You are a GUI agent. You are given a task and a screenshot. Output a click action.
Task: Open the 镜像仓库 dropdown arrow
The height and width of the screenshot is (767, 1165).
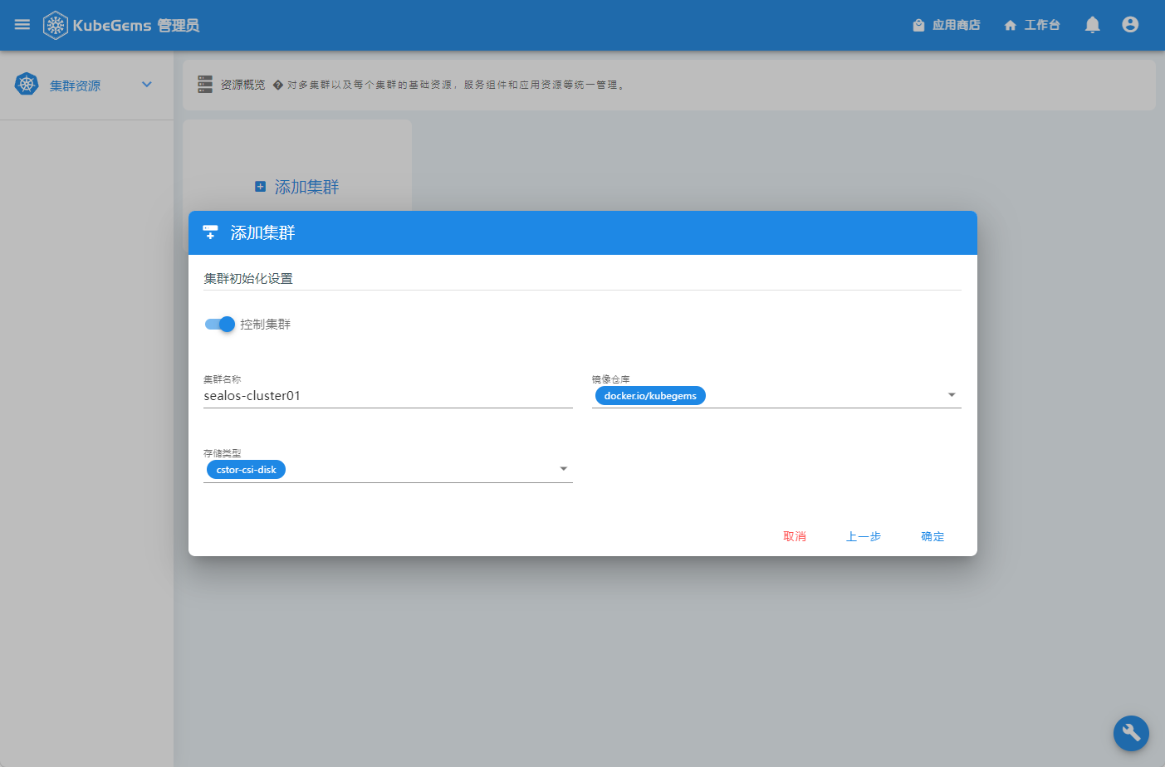click(x=952, y=395)
